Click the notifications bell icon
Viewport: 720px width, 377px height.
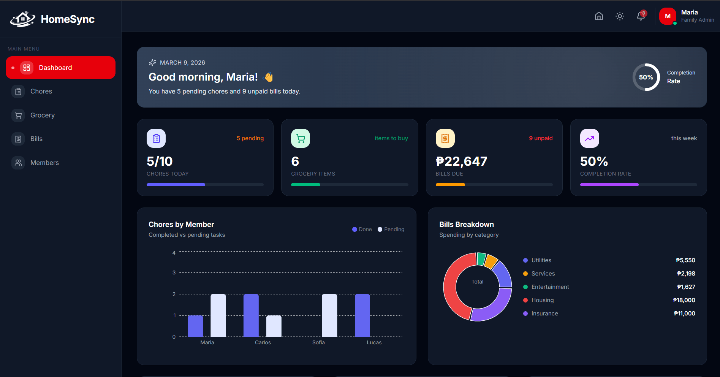click(x=641, y=16)
